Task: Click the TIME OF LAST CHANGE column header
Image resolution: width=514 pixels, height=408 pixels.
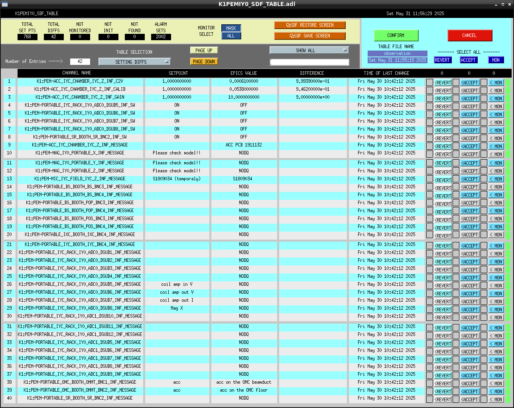Action: (x=386, y=73)
